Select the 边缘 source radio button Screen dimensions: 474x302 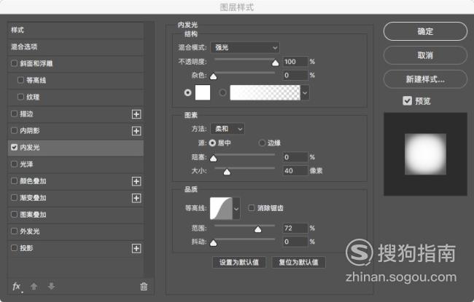[x=262, y=143]
